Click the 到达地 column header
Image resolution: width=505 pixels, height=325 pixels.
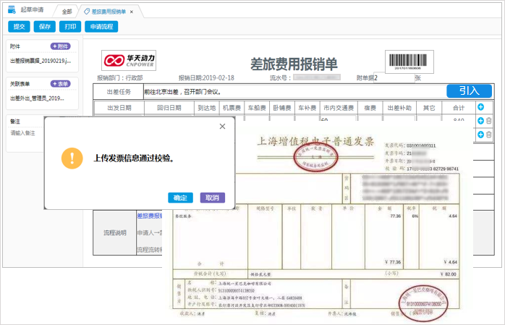207,108
